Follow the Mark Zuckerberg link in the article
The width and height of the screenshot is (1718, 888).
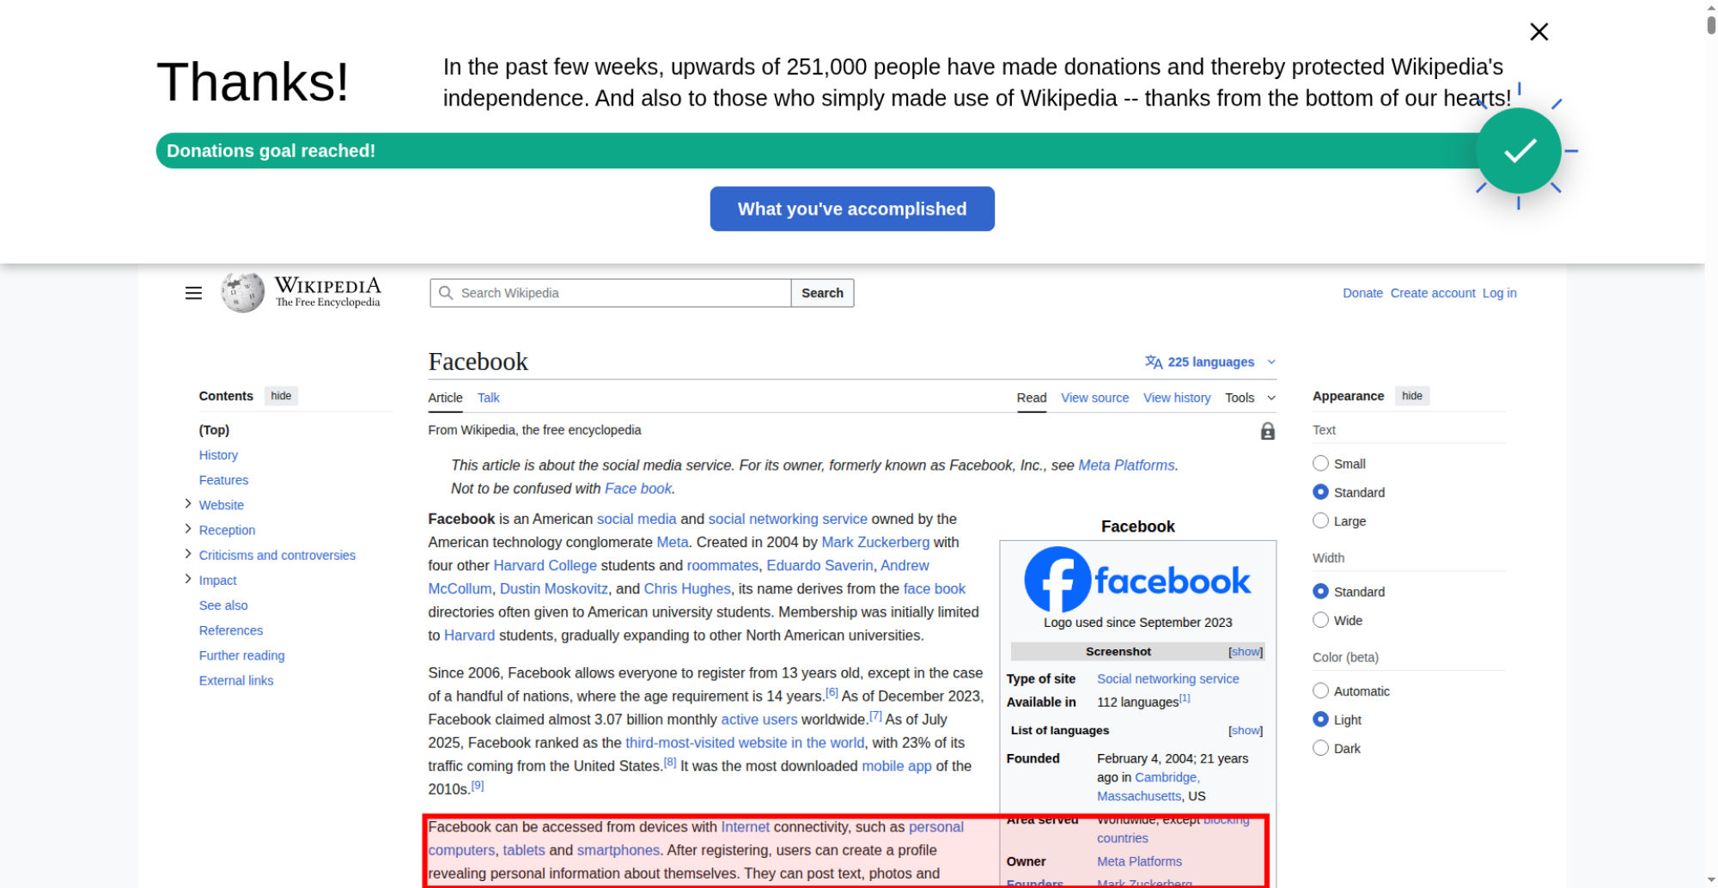874,542
